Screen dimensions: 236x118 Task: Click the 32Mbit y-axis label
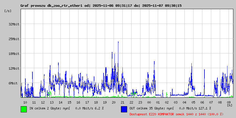14,24
